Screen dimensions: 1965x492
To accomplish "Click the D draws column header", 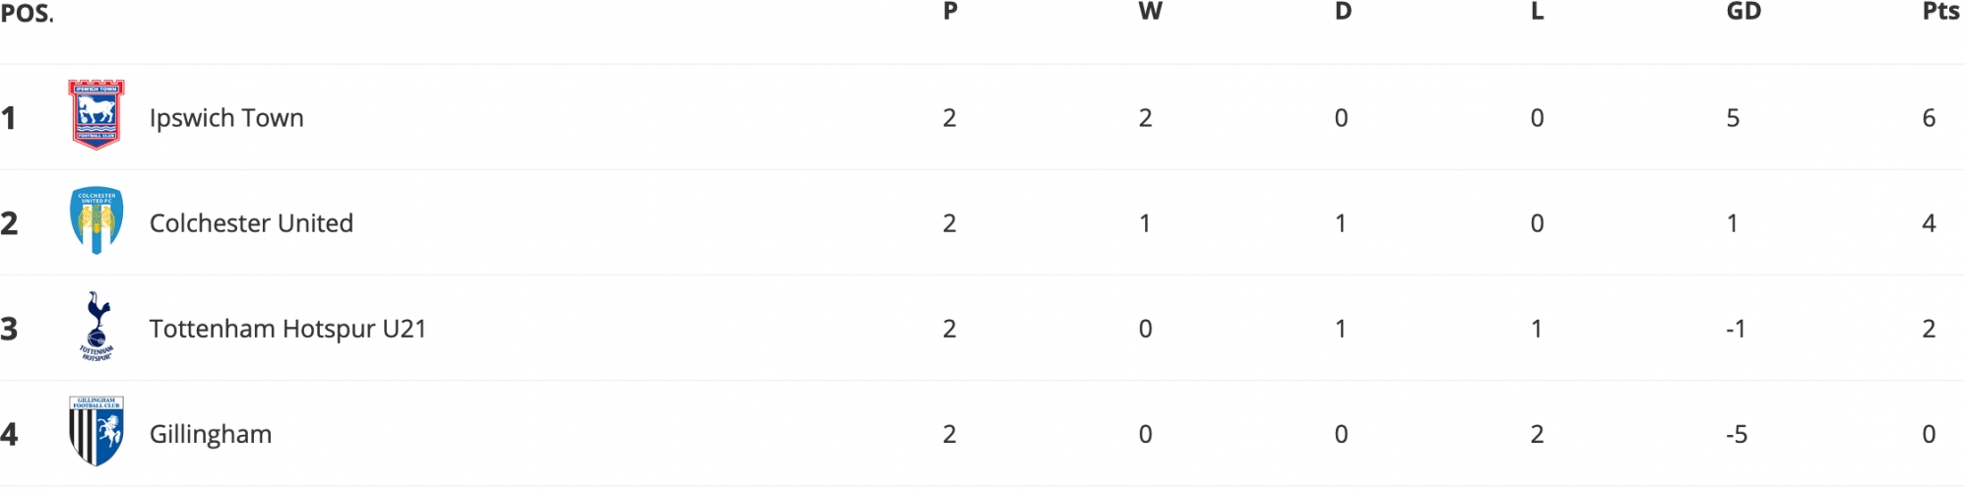I will (x=1343, y=12).
